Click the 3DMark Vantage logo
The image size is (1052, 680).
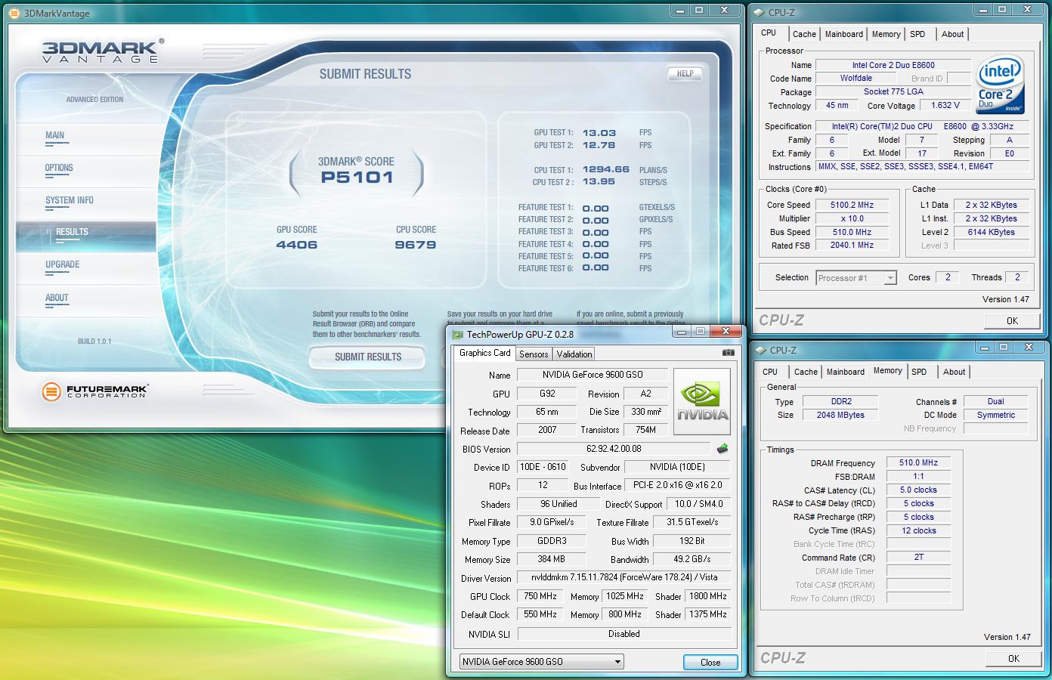click(102, 51)
